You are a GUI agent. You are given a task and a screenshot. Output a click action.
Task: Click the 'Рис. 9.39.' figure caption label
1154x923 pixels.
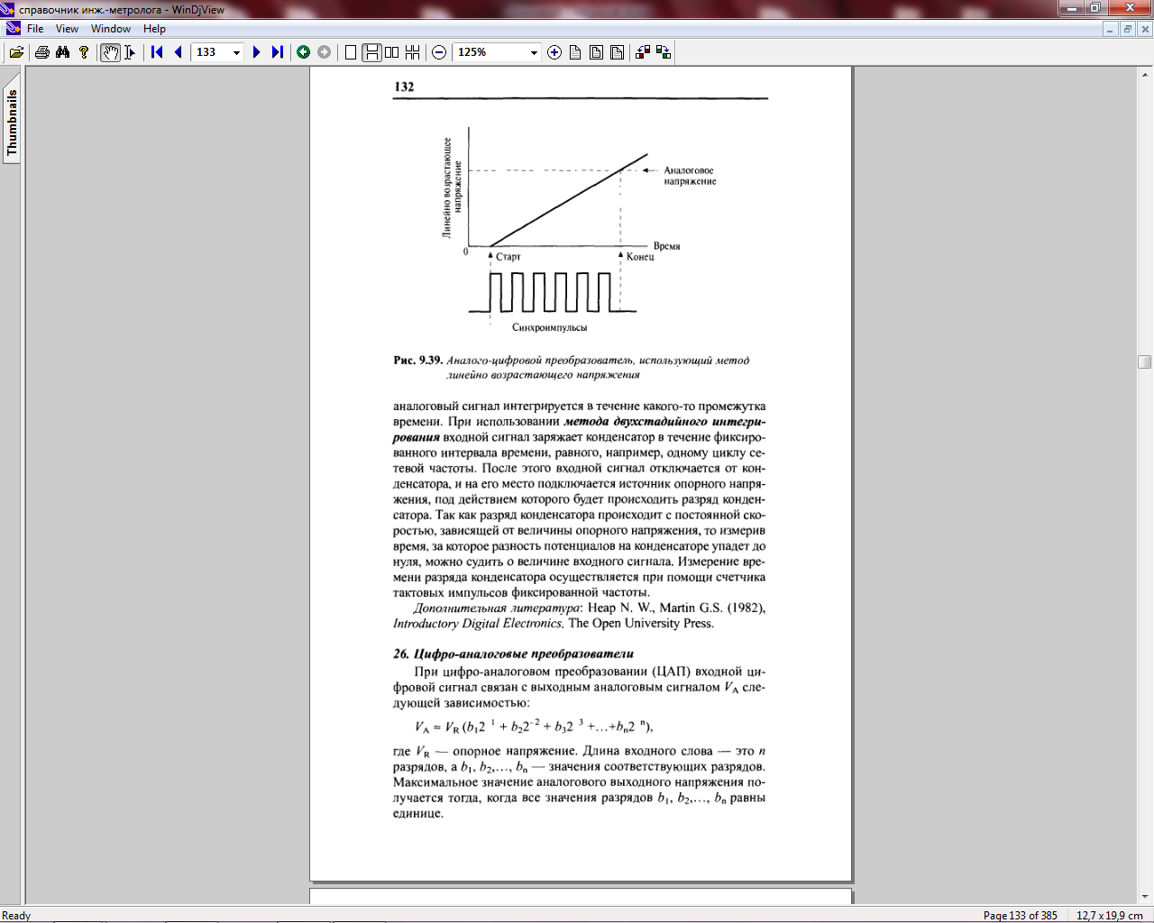[417, 361]
